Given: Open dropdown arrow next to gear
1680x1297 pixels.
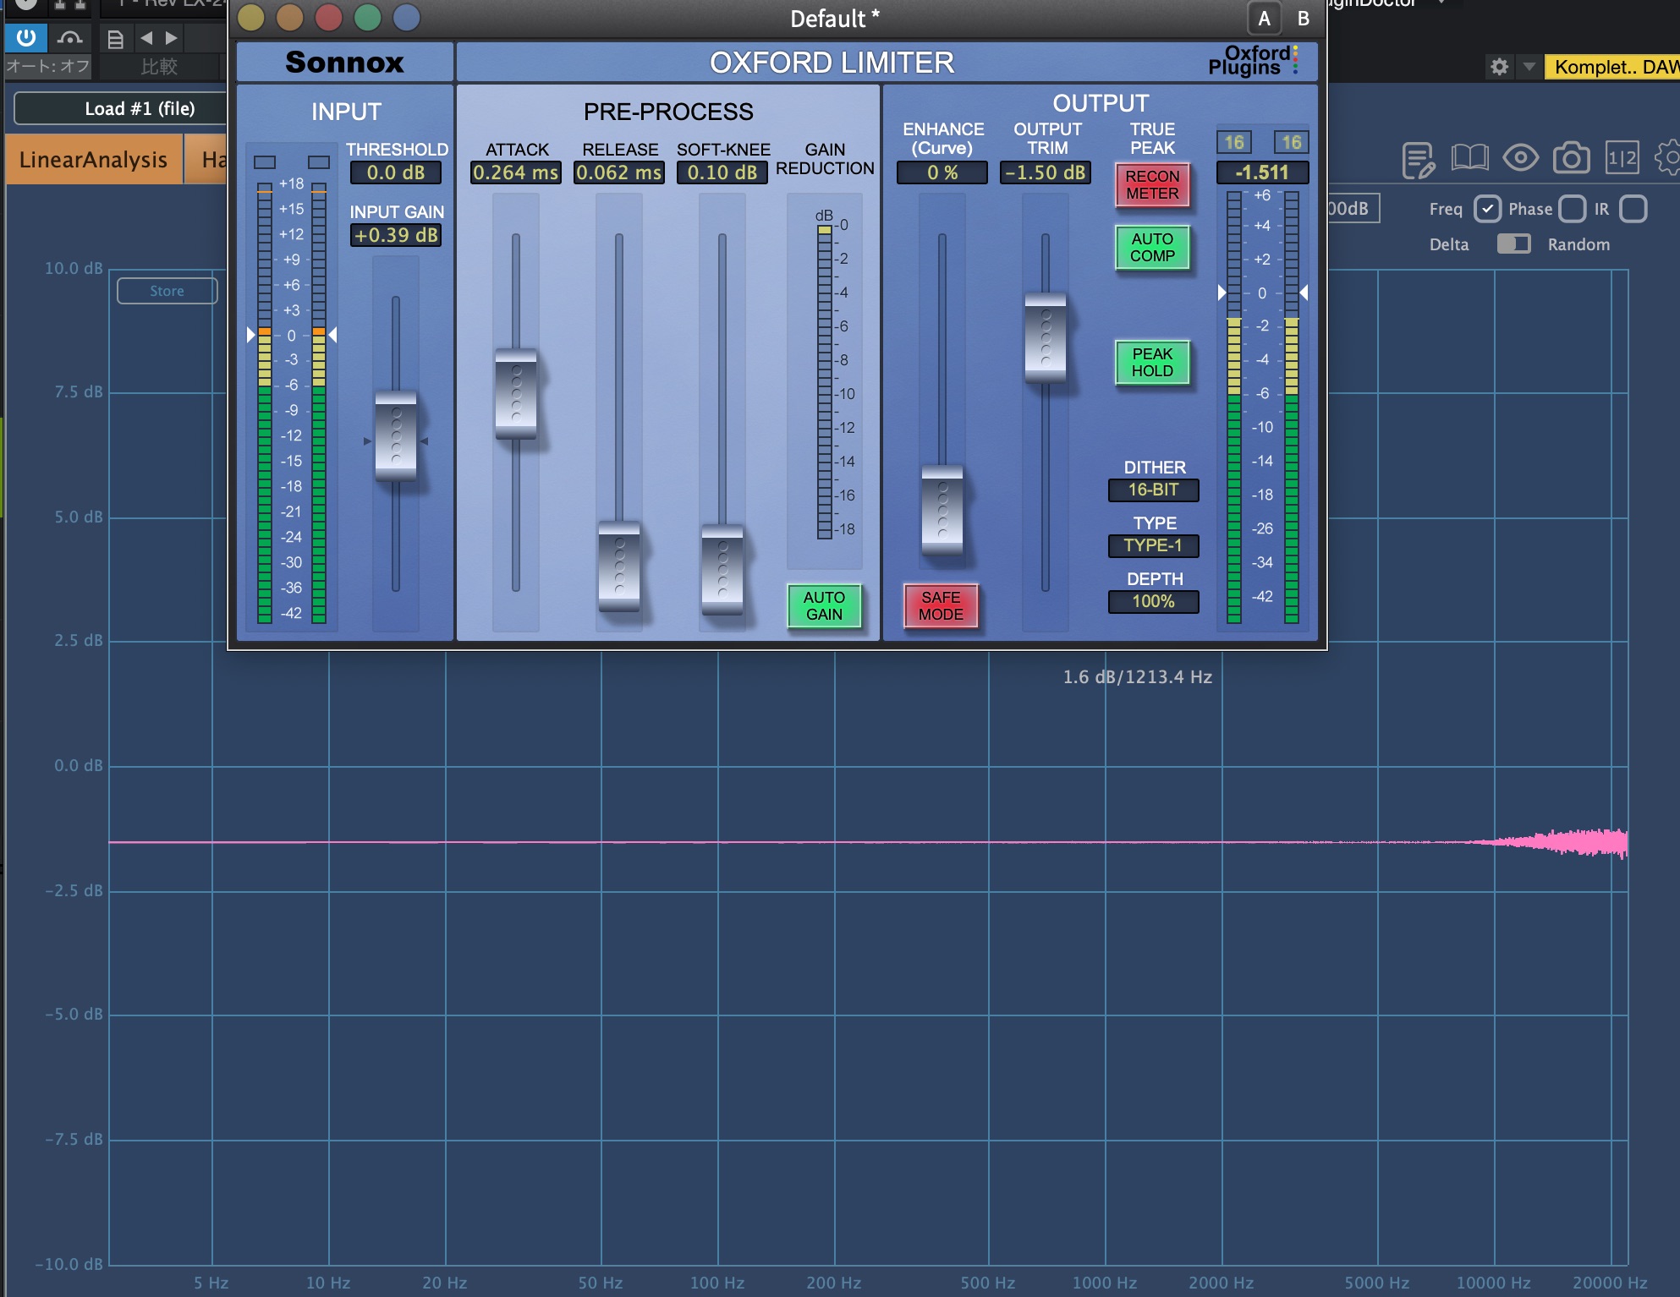Looking at the screenshot, I should pos(1529,67).
